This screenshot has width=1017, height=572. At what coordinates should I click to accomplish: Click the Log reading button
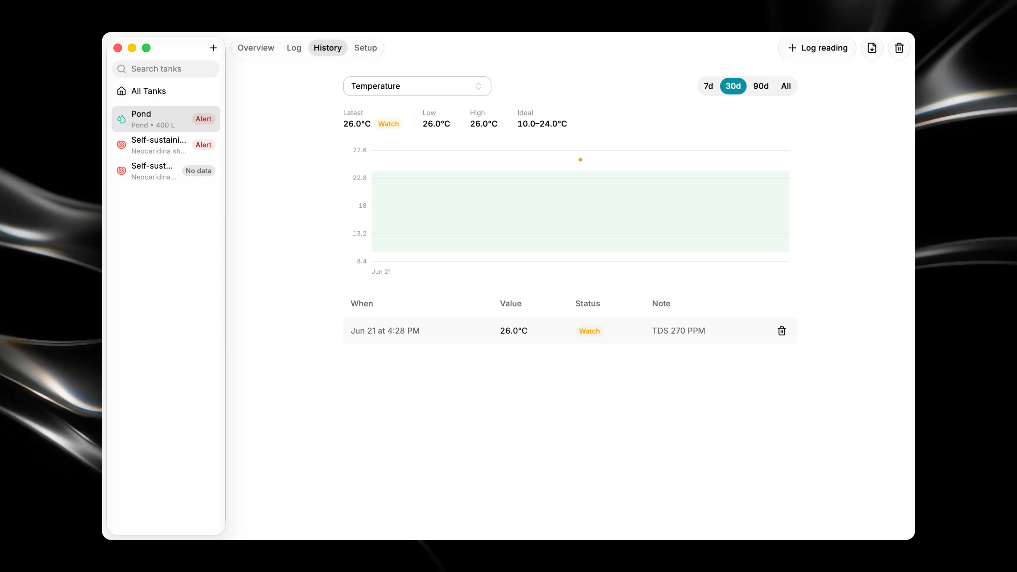click(817, 48)
